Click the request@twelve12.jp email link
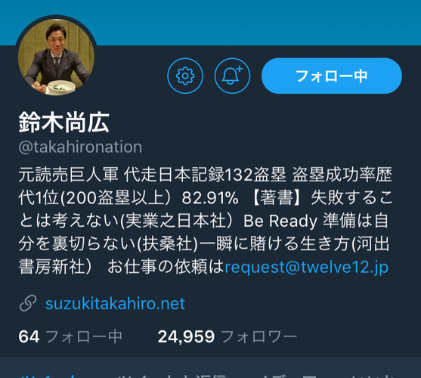Image resolution: width=421 pixels, height=378 pixels. pos(306,268)
